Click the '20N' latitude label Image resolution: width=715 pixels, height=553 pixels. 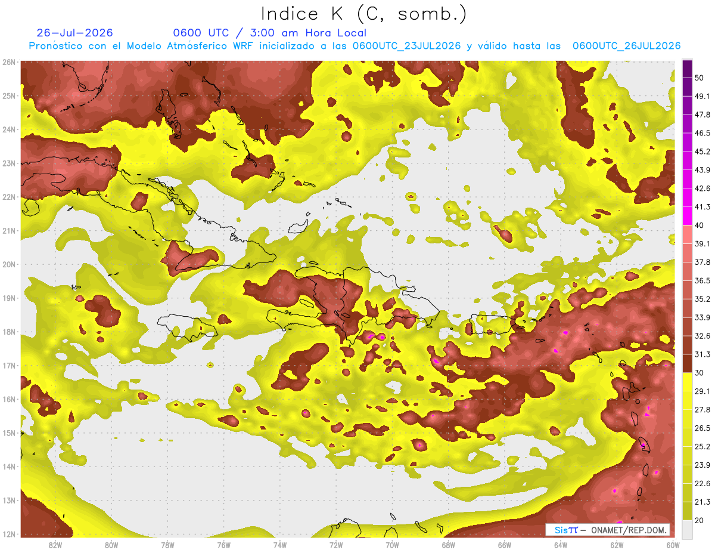tap(9, 264)
